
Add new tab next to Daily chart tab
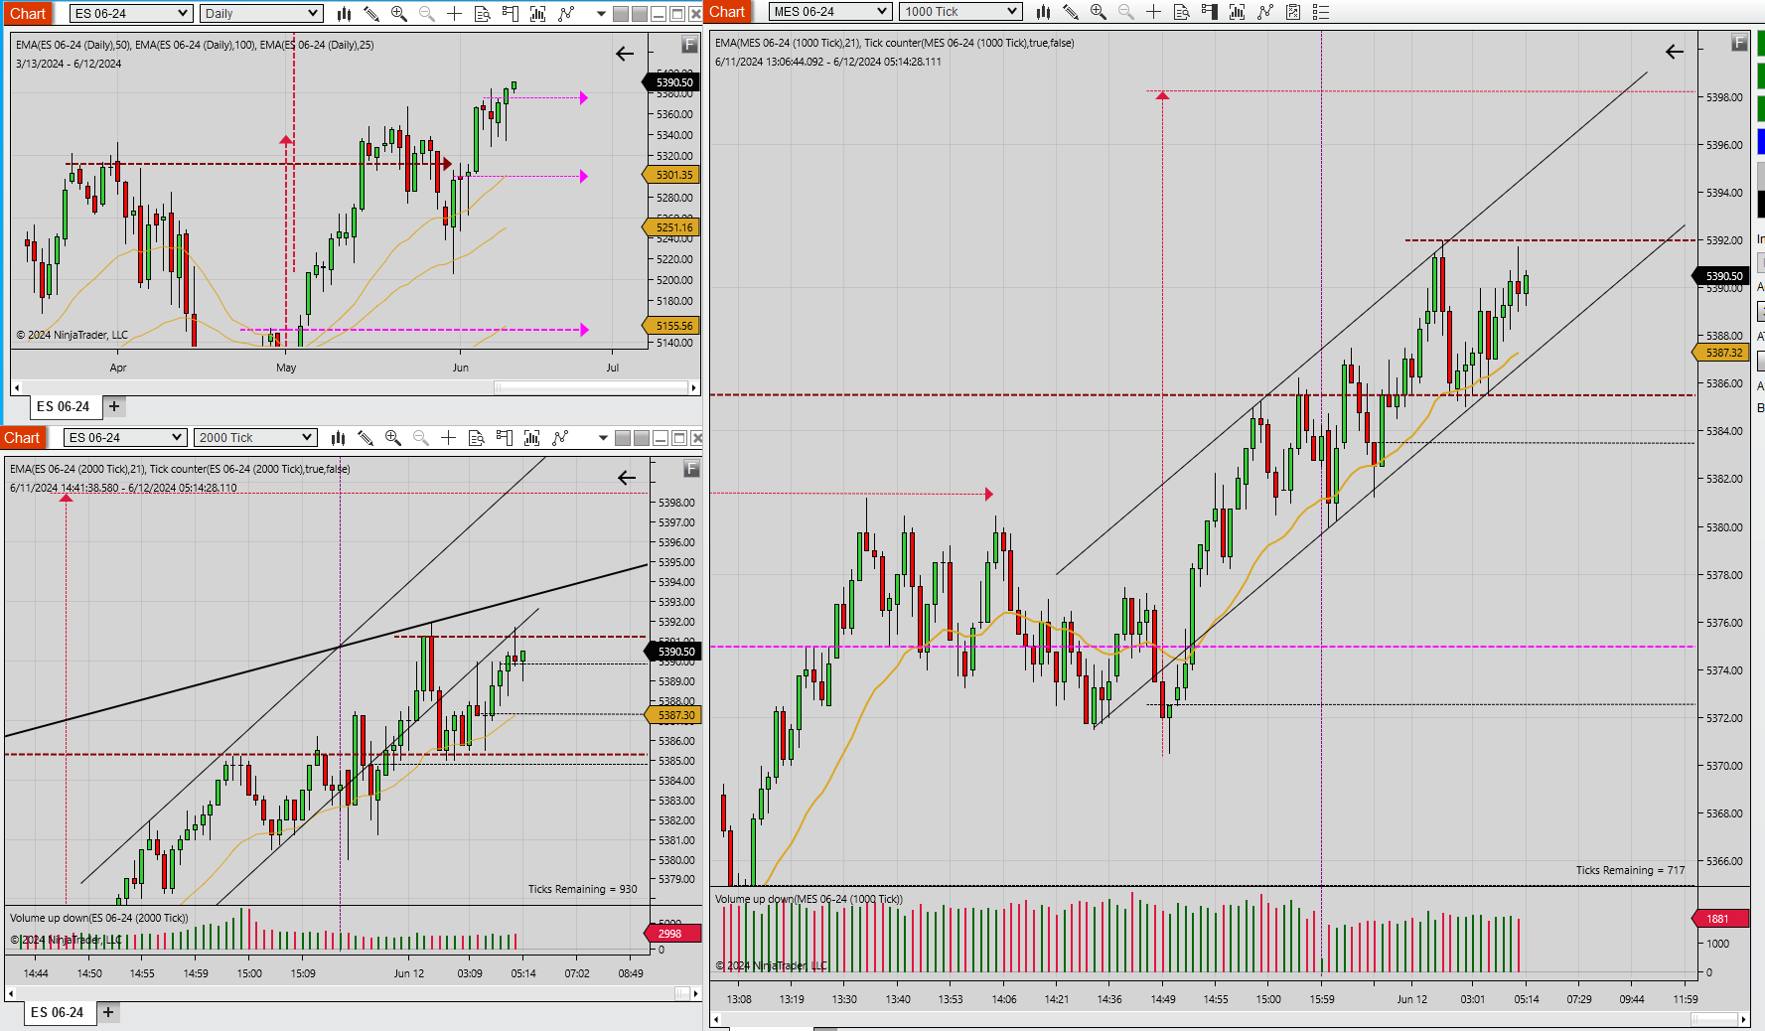pyautogui.click(x=114, y=406)
